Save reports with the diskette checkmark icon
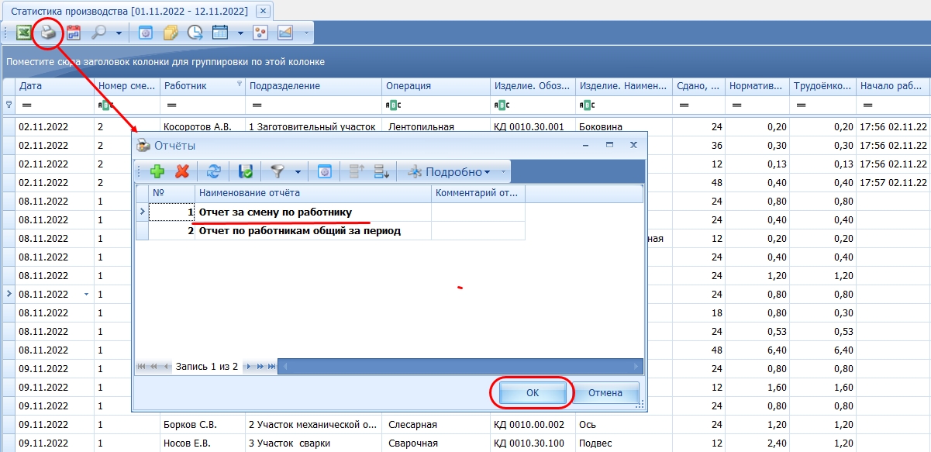Screen dimensions: 931x452 [x=247, y=172]
